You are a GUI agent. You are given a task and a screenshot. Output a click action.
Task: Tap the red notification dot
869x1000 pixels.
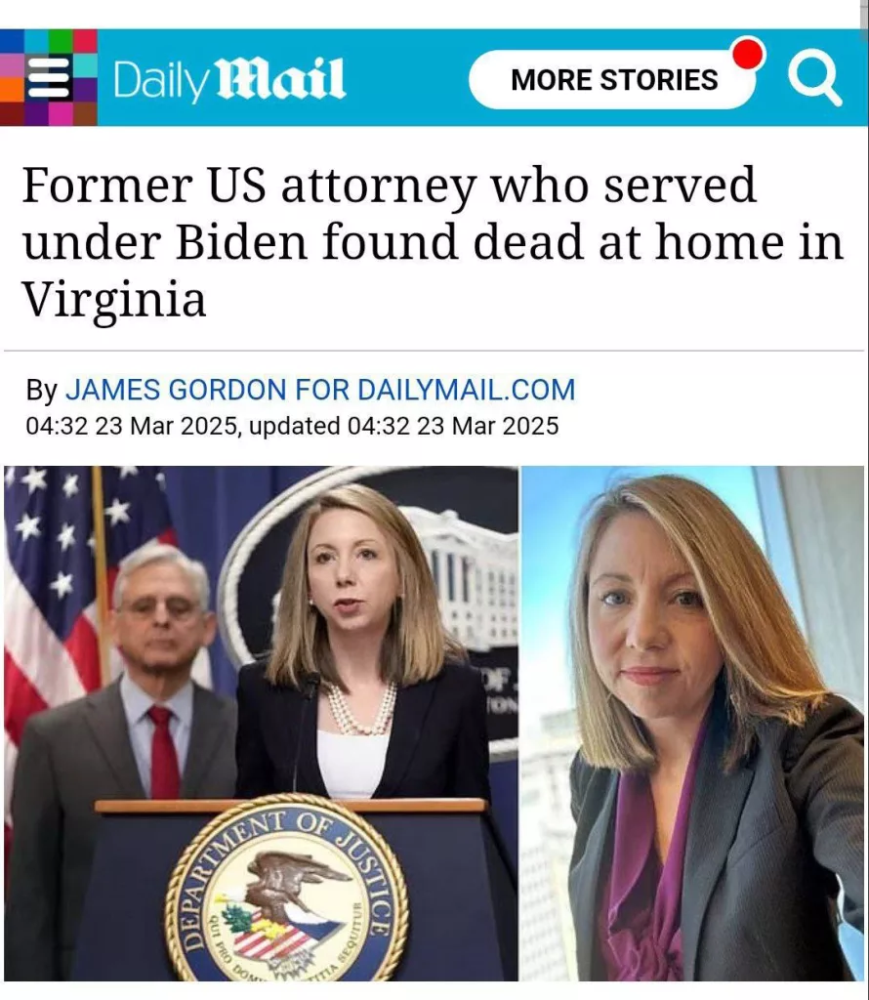(x=747, y=53)
